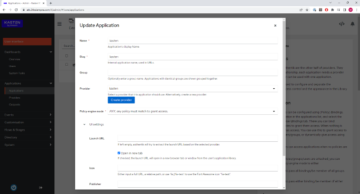This screenshot has height=194, width=360.
Task: Select the Applications sub-item in sidebar
Action: point(16,90)
